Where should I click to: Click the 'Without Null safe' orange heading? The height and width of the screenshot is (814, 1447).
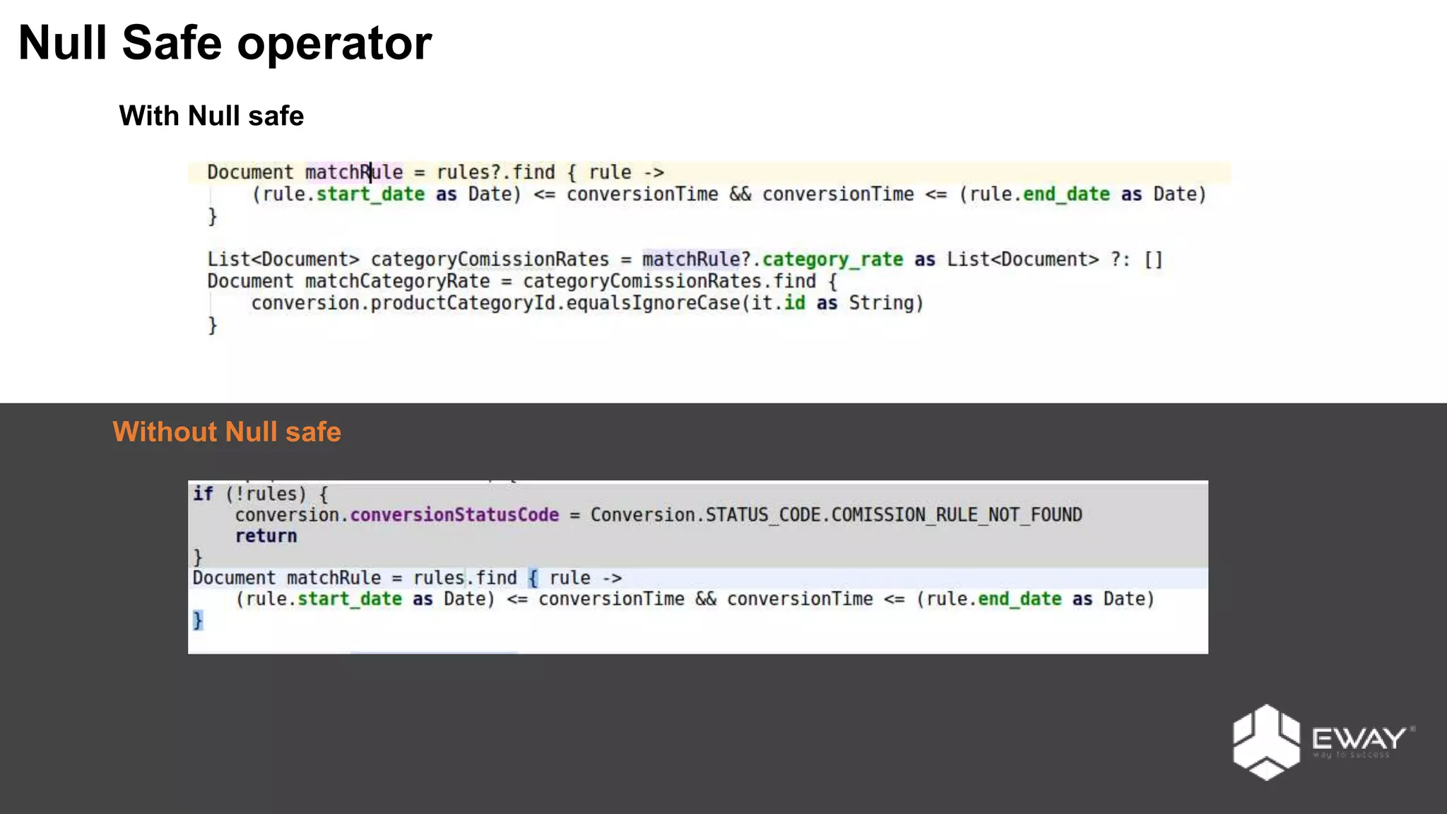227,432
